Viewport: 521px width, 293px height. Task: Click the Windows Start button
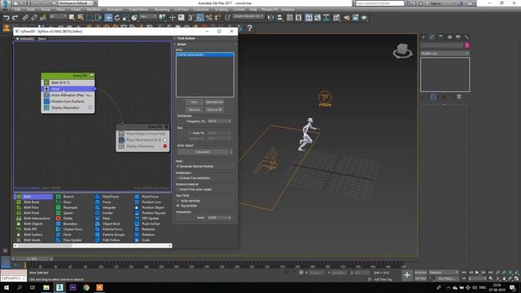click(7, 287)
